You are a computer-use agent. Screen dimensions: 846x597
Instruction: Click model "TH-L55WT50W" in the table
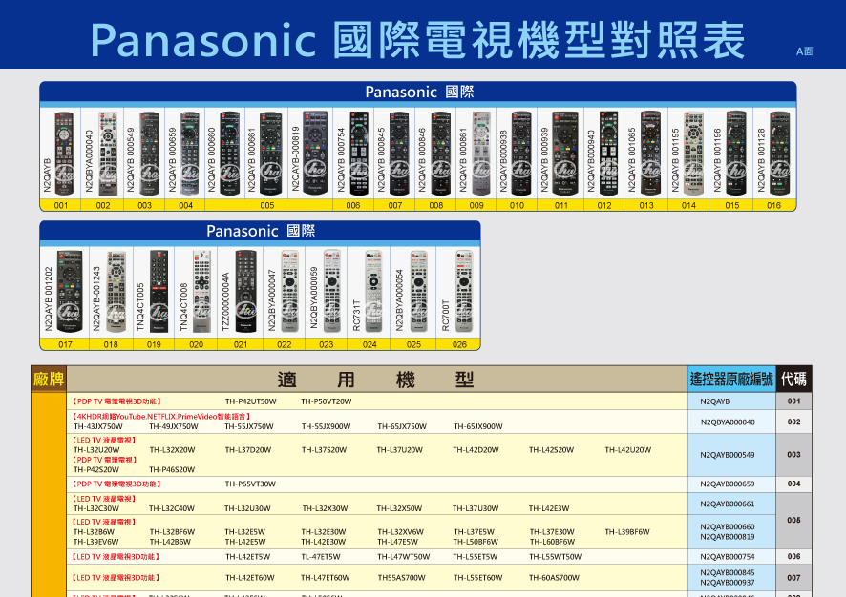click(555, 557)
